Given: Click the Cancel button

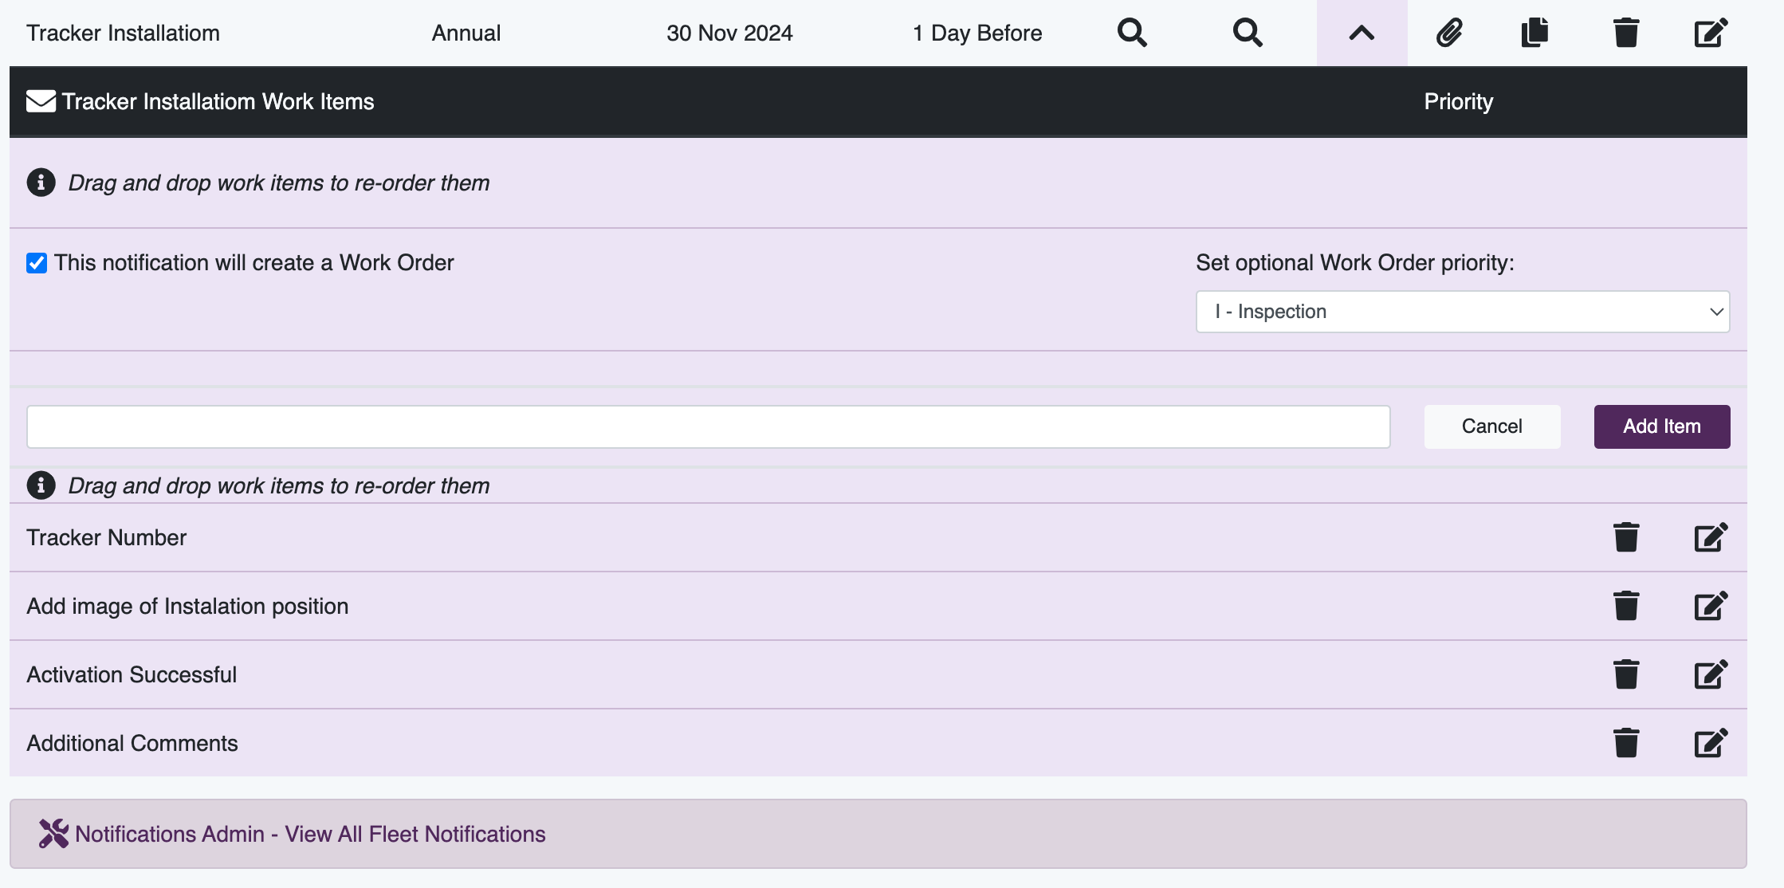Looking at the screenshot, I should [1492, 426].
